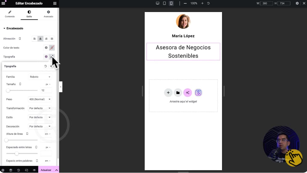Open the Contenido tab
The image size is (307, 173).
click(10, 14)
